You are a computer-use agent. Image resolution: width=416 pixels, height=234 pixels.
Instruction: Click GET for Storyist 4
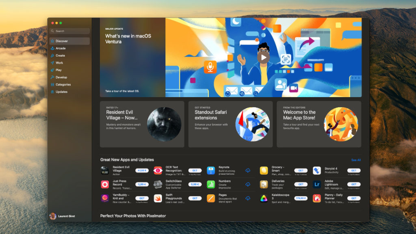click(354, 171)
